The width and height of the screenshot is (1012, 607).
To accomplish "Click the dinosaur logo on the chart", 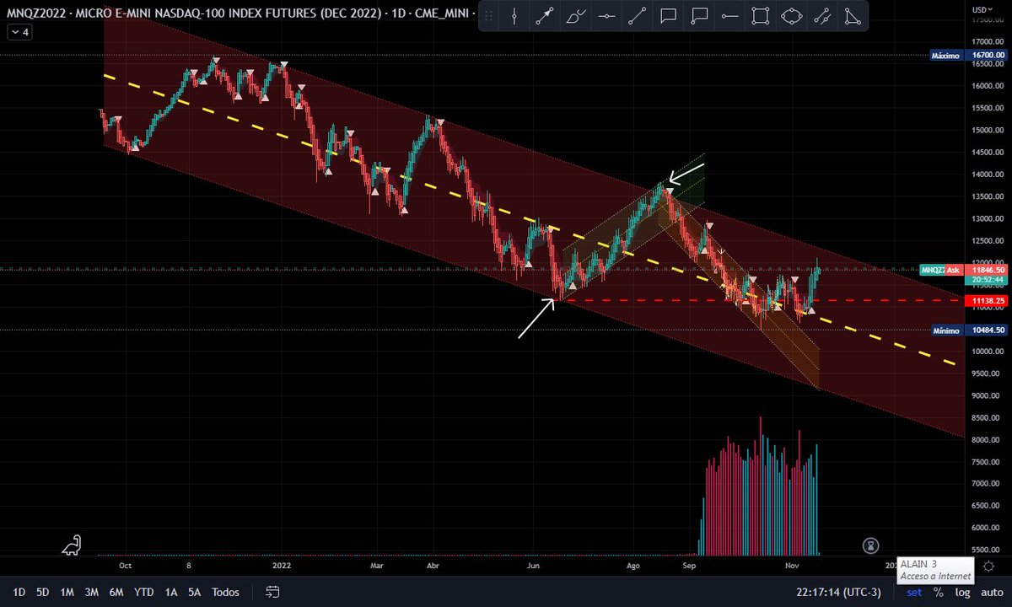I will coord(72,545).
